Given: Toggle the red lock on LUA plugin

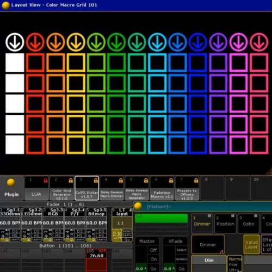Looking at the screenshot, I should pyautogui.click(x=46, y=180).
